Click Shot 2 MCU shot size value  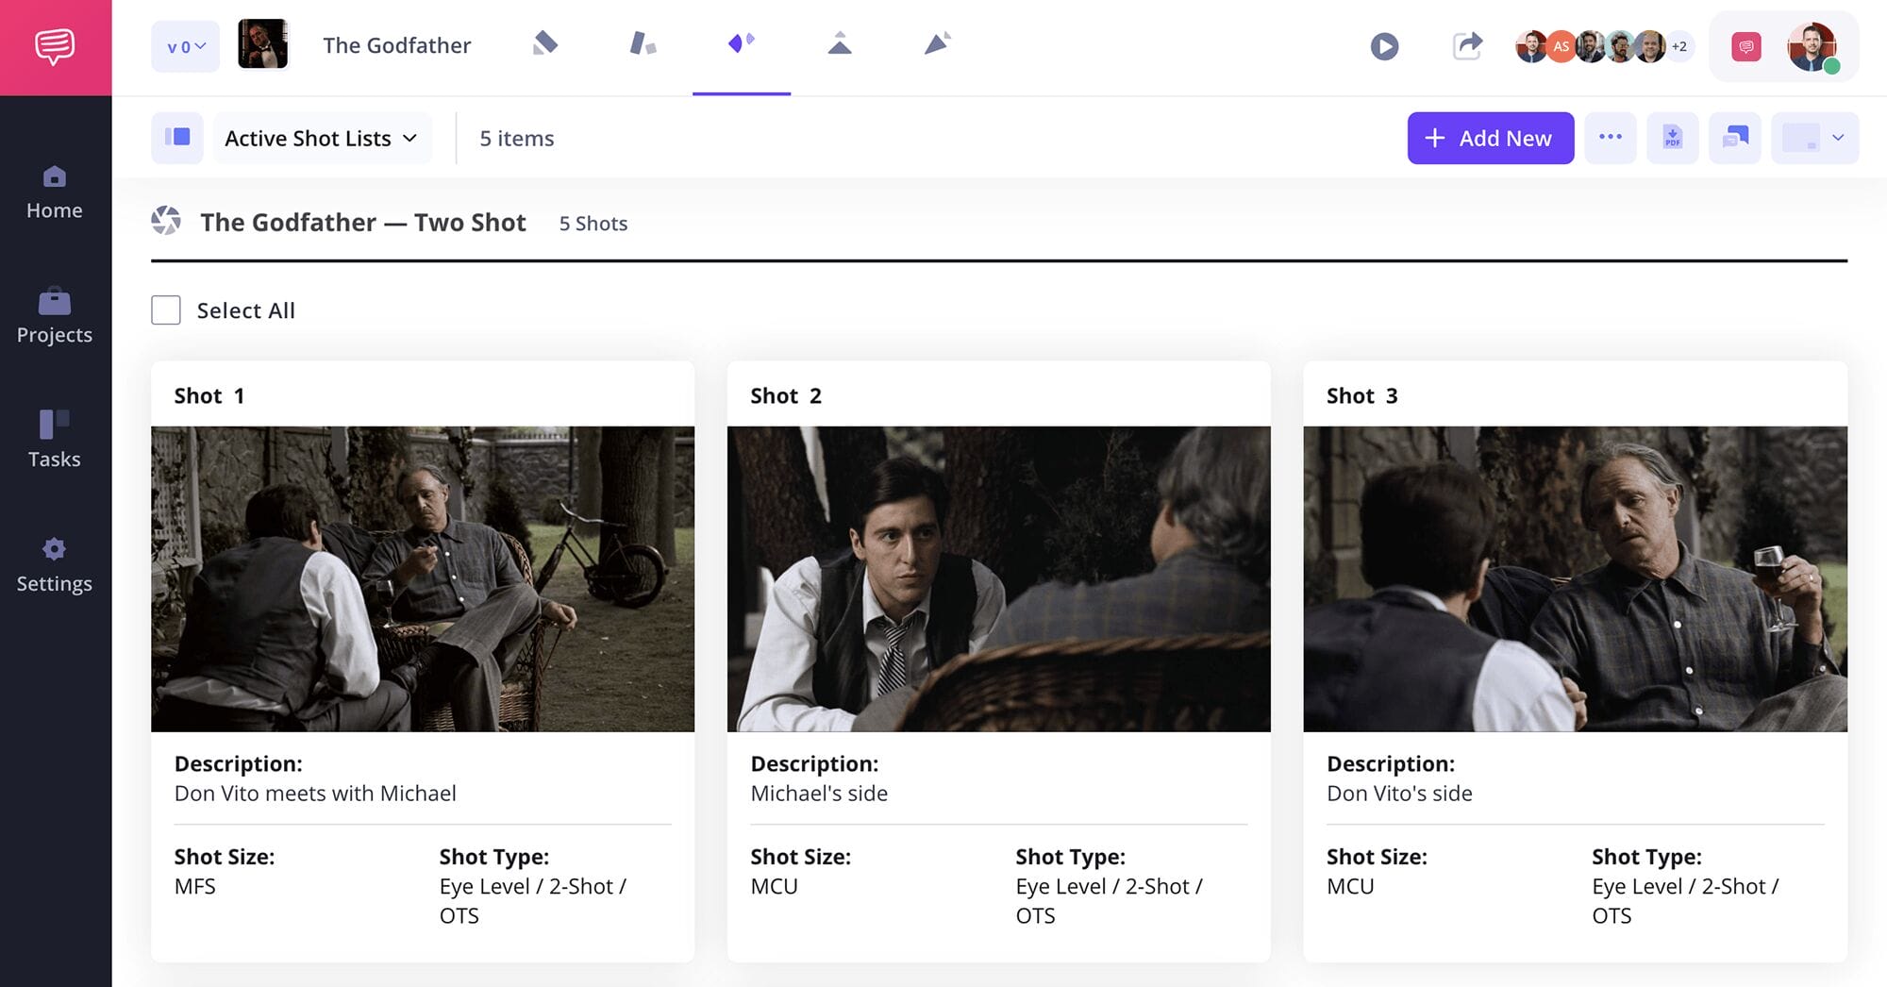point(775,886)
